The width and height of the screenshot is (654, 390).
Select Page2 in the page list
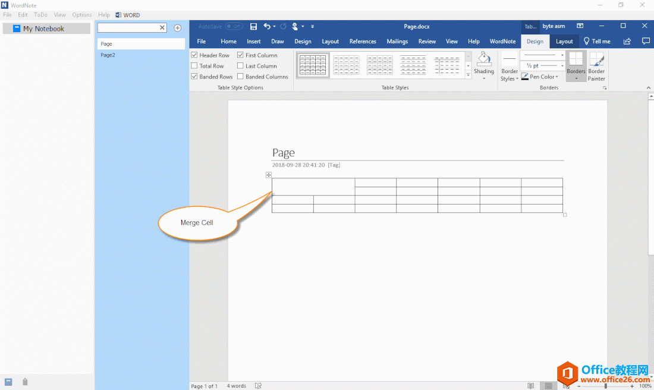point(108,55)
